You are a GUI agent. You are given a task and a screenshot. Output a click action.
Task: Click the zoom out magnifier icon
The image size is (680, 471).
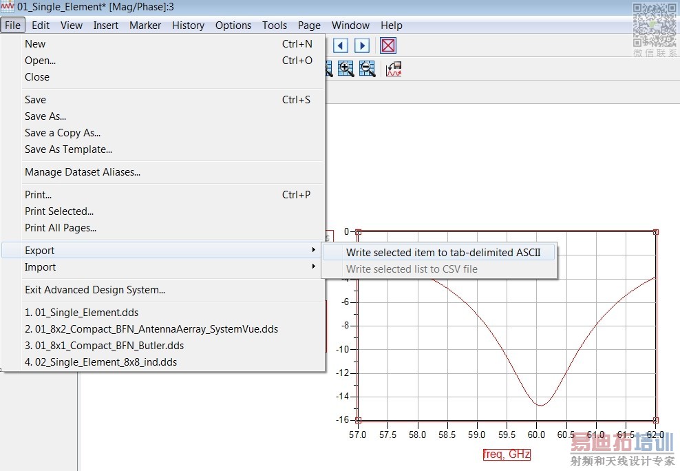point(367,69)
